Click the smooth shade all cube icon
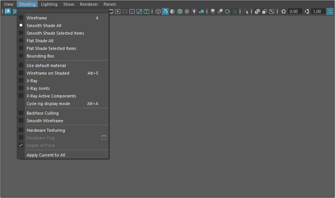Image resolution: width=335 pixels, height=198 pixels. point(165,11)
